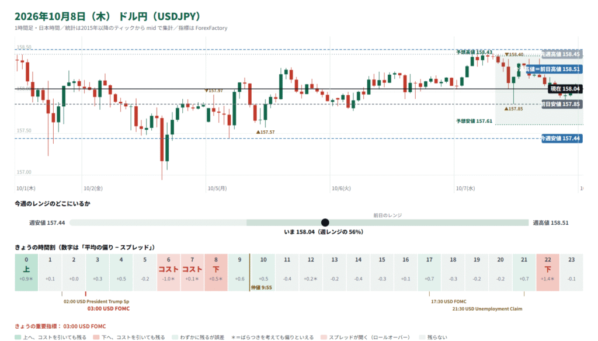This screenshot has width=598, height=341.
Task: Click the subtitle mentioning ForexFactory
Action: click(121, 28)
